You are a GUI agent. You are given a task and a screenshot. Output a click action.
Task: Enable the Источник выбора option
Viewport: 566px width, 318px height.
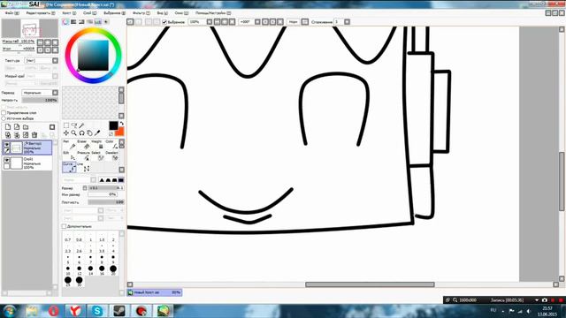coord(4,118)
